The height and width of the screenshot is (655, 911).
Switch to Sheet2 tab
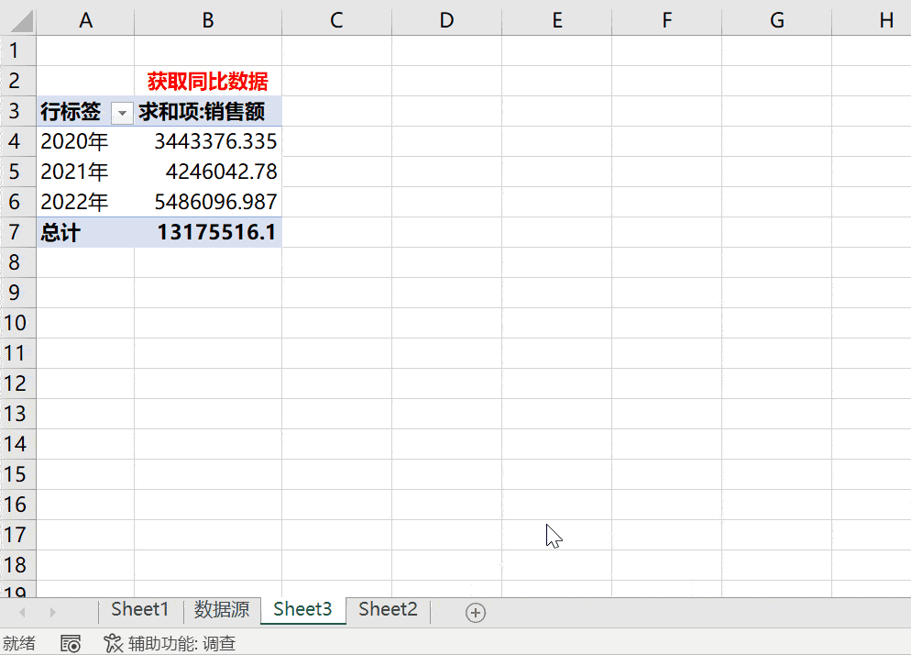[388, 609]
